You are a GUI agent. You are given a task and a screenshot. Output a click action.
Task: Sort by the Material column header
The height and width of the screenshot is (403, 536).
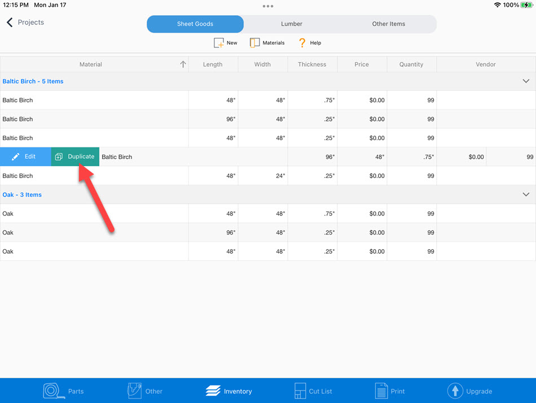click(x=91, y=64)
